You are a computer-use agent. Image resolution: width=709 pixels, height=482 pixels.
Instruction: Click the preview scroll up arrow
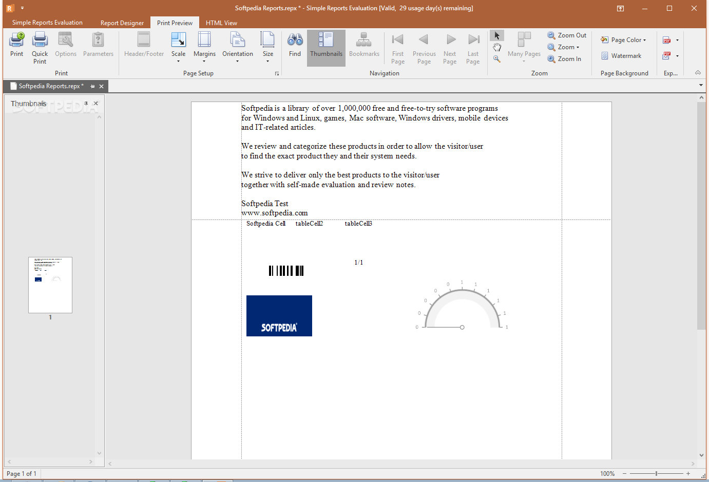coord(701,97)
